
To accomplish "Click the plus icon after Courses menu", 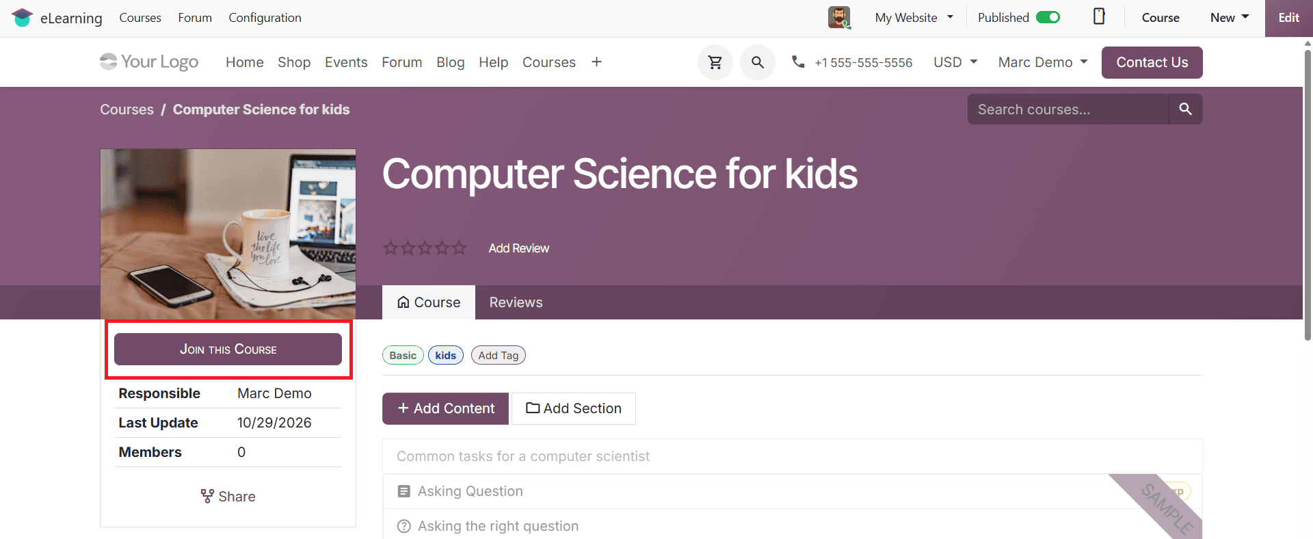I will tap(596, 62).
